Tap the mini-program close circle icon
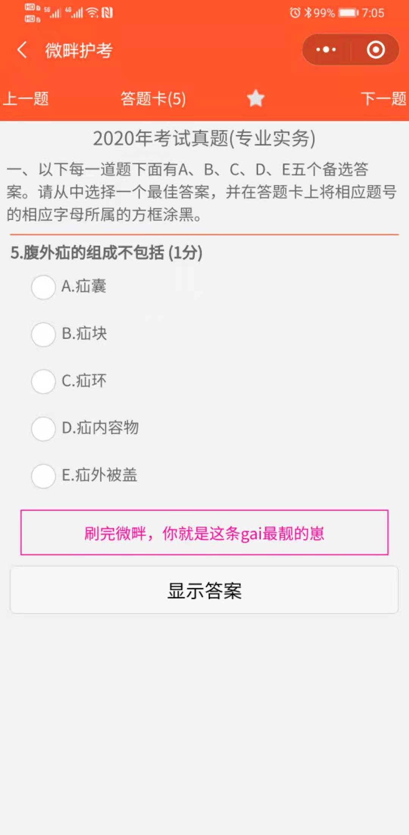Screen dimensions: 409x835 pos(376,50)
